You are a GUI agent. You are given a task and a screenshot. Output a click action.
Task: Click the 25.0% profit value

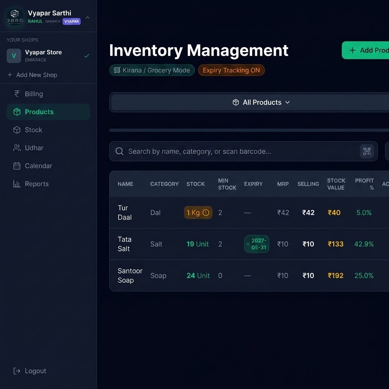click(364, 276)
